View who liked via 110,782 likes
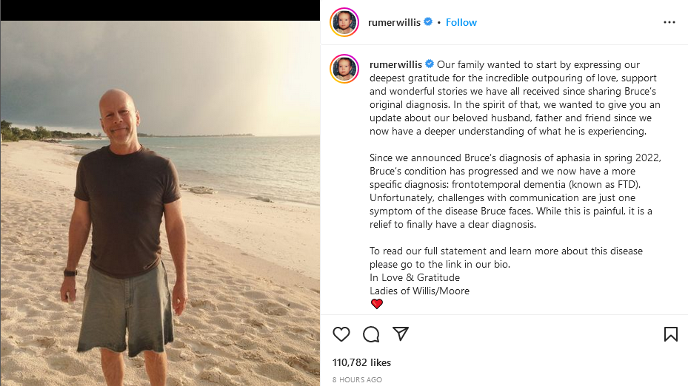The width and height of the screenshot is (688, 386). (x=362, y=362)
